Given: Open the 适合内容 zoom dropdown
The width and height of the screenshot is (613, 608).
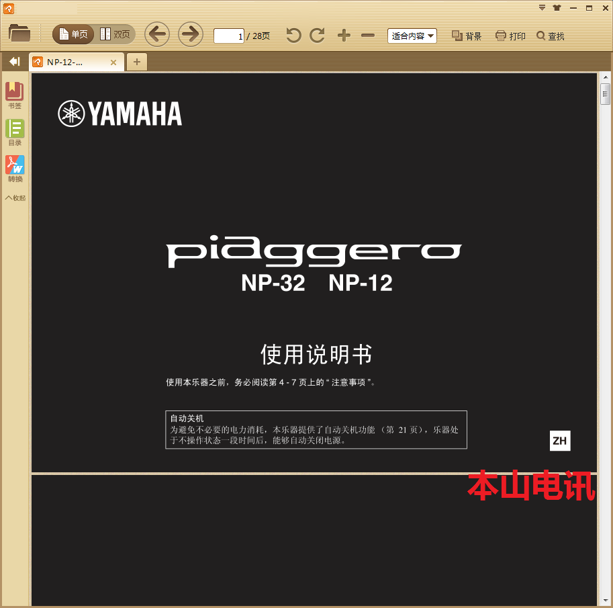Looking at the screenshot, I should click(x=412, y=36).
